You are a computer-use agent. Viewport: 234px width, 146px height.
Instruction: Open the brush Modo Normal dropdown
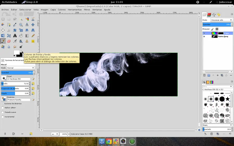click(x=21, y=68)
